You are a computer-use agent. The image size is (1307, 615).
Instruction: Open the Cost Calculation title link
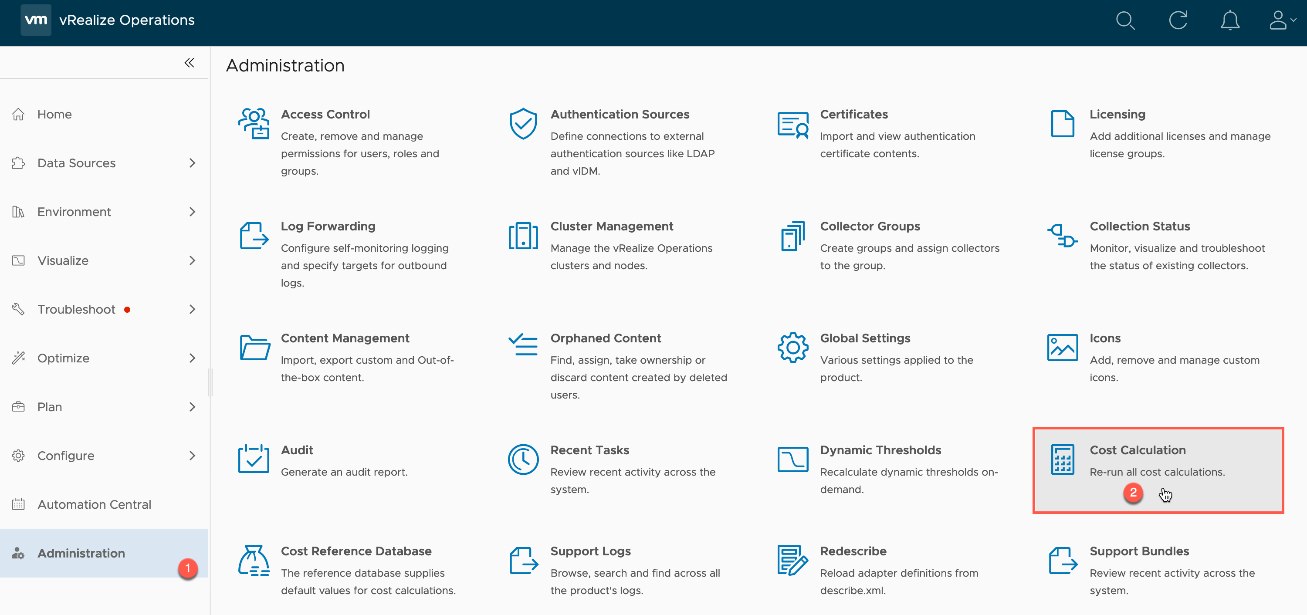pos(1138,451)
